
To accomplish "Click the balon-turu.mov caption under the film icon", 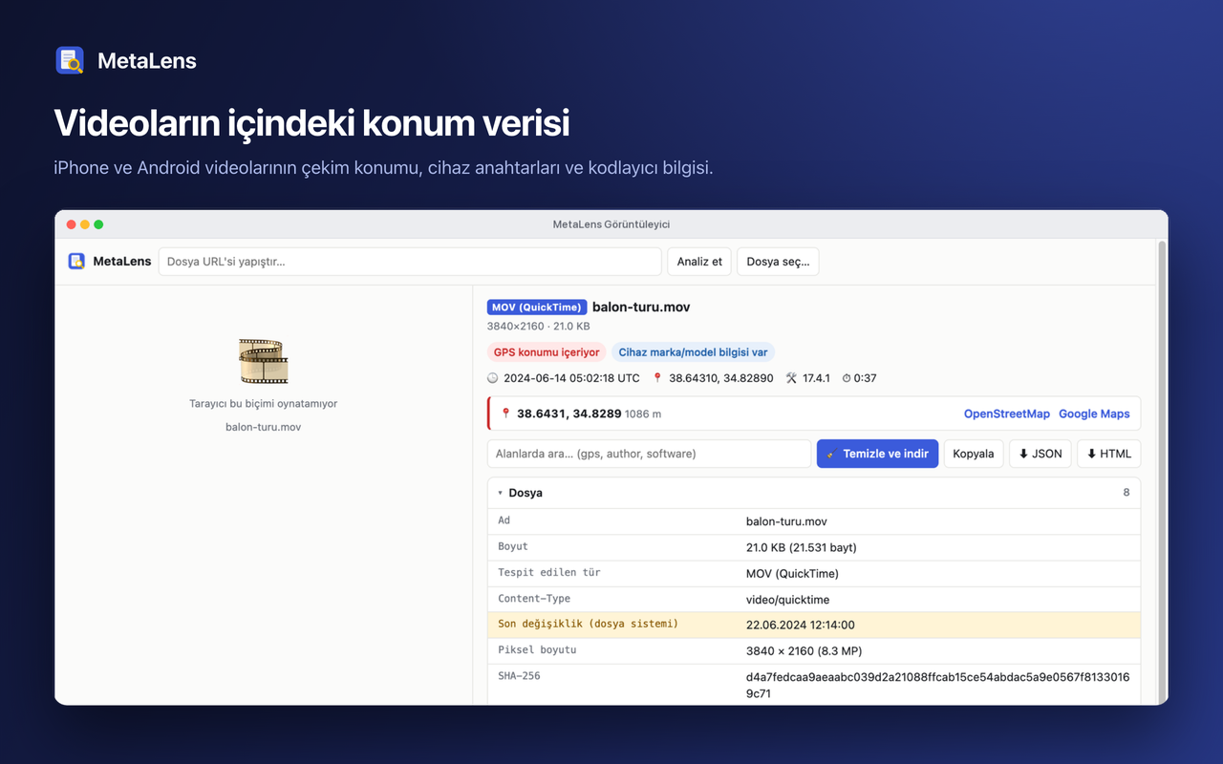I will (264, 427).
